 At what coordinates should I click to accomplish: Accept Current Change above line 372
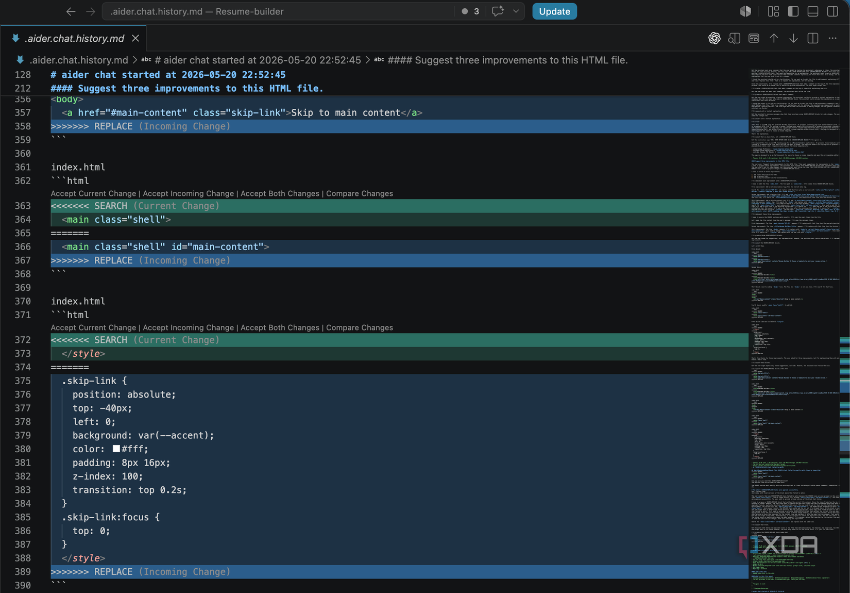93,327
